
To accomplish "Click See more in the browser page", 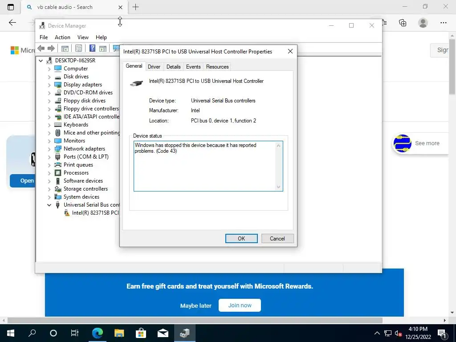I will [x=427, y=143].
